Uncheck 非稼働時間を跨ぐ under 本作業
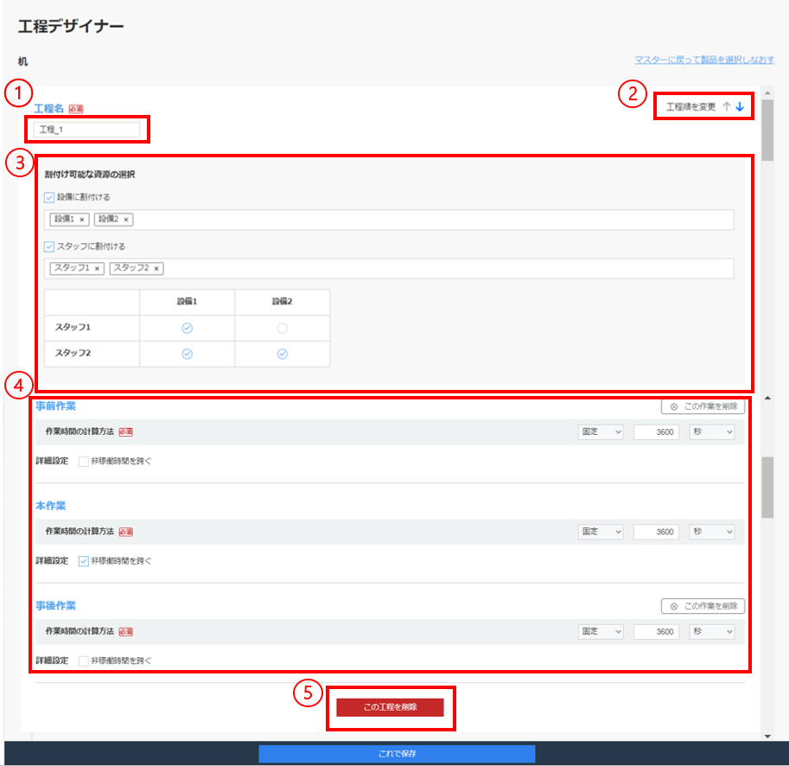The width and height of the screenshot is (789, 766). pos(84,561)
